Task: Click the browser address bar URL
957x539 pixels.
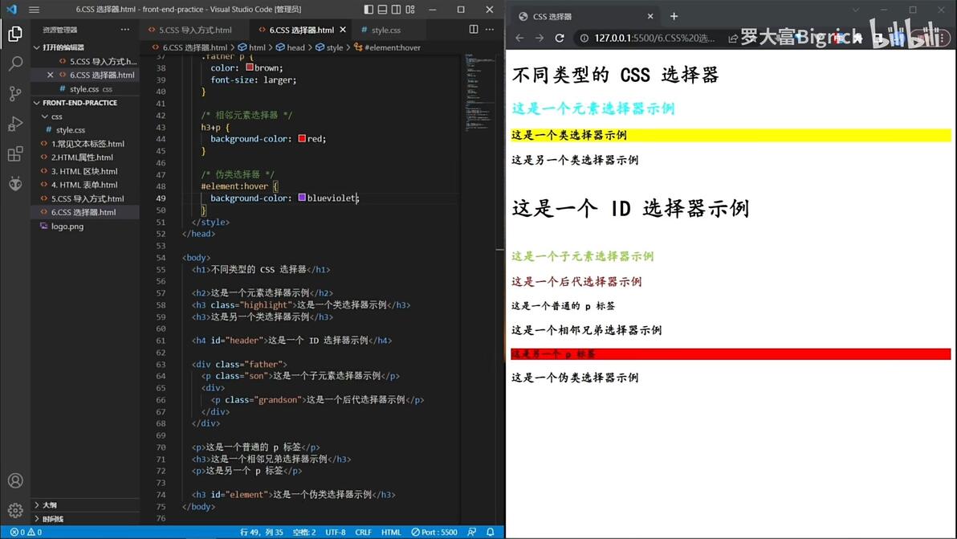Action: 654,38
